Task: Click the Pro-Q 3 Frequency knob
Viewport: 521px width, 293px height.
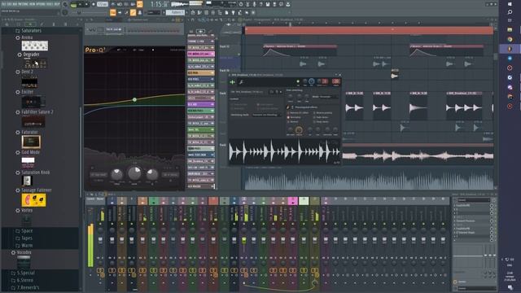Action: [x=116, y=173]
